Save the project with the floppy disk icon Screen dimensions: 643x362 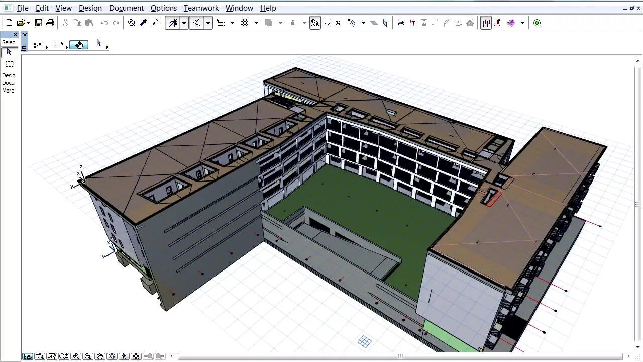pos(39,23)
